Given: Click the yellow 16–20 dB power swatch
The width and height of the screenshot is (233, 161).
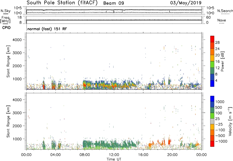Looking at the screenshot, I should [x=212, y=58].
